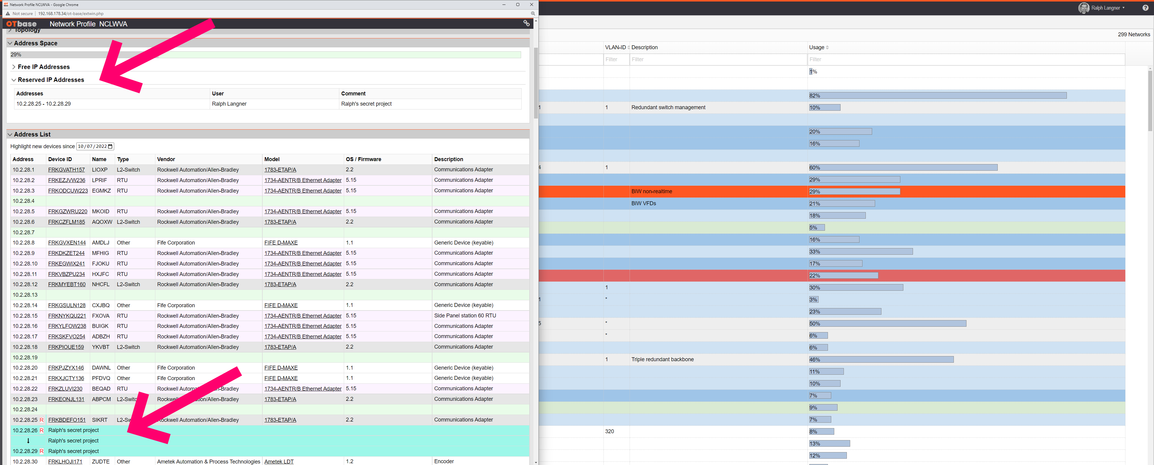Click Ralph's secret project comment in reserved table
The width and height of the screenshot is (1154, 465).
[366, 104]
